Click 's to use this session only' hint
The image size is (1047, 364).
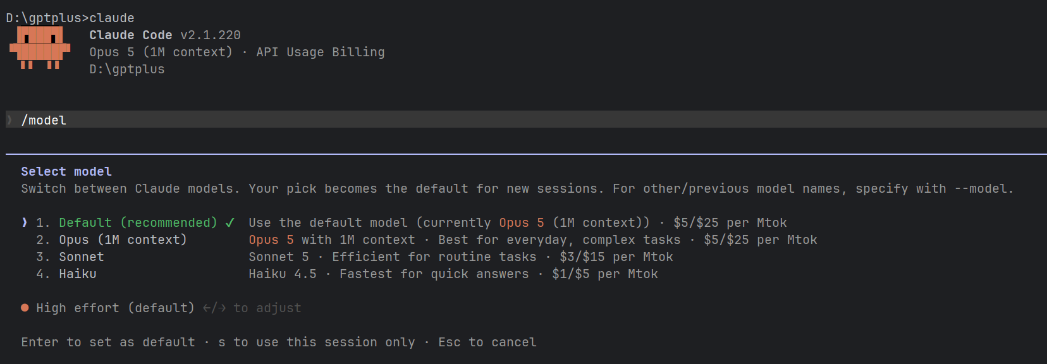point(317,342)
